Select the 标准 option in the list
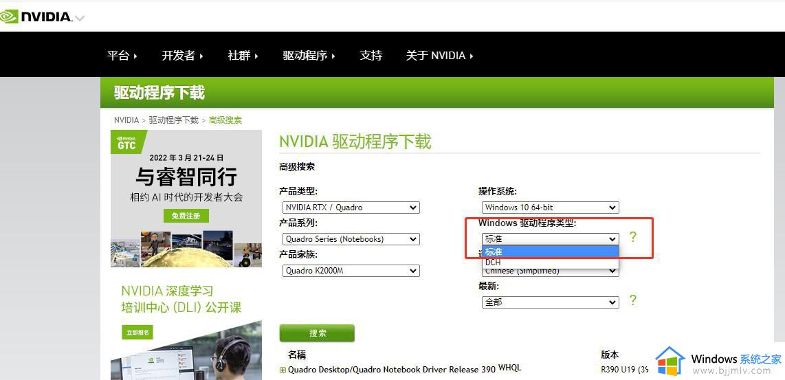Viewport: 785px width, 380px height. tap(551, 252)
